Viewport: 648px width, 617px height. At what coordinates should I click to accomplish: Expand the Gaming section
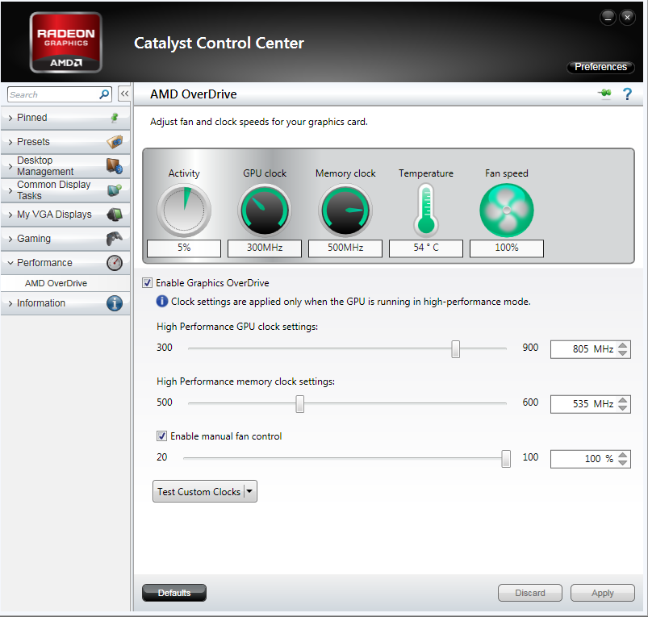click(x=10, y=238)
